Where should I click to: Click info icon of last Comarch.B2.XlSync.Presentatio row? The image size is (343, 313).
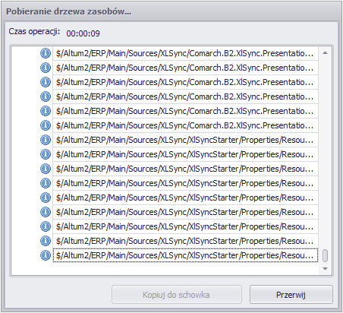(46, 125)
